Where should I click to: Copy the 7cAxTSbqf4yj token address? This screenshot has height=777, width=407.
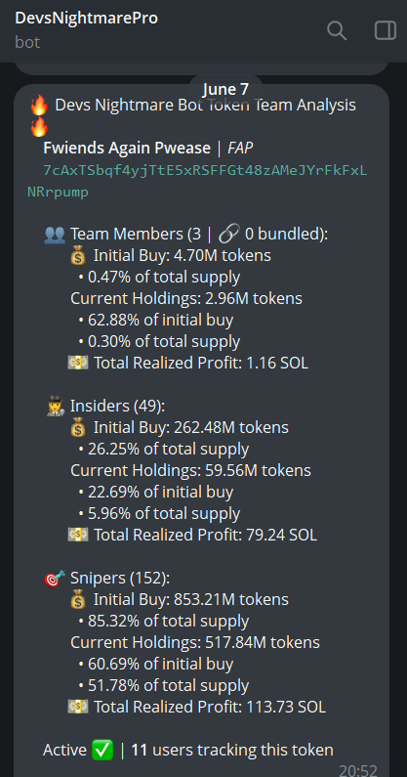pos(197,182)
